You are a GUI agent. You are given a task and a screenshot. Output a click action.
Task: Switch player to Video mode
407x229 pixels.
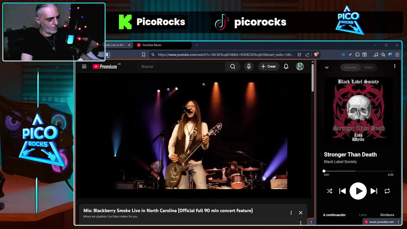[x=368, y=67]
